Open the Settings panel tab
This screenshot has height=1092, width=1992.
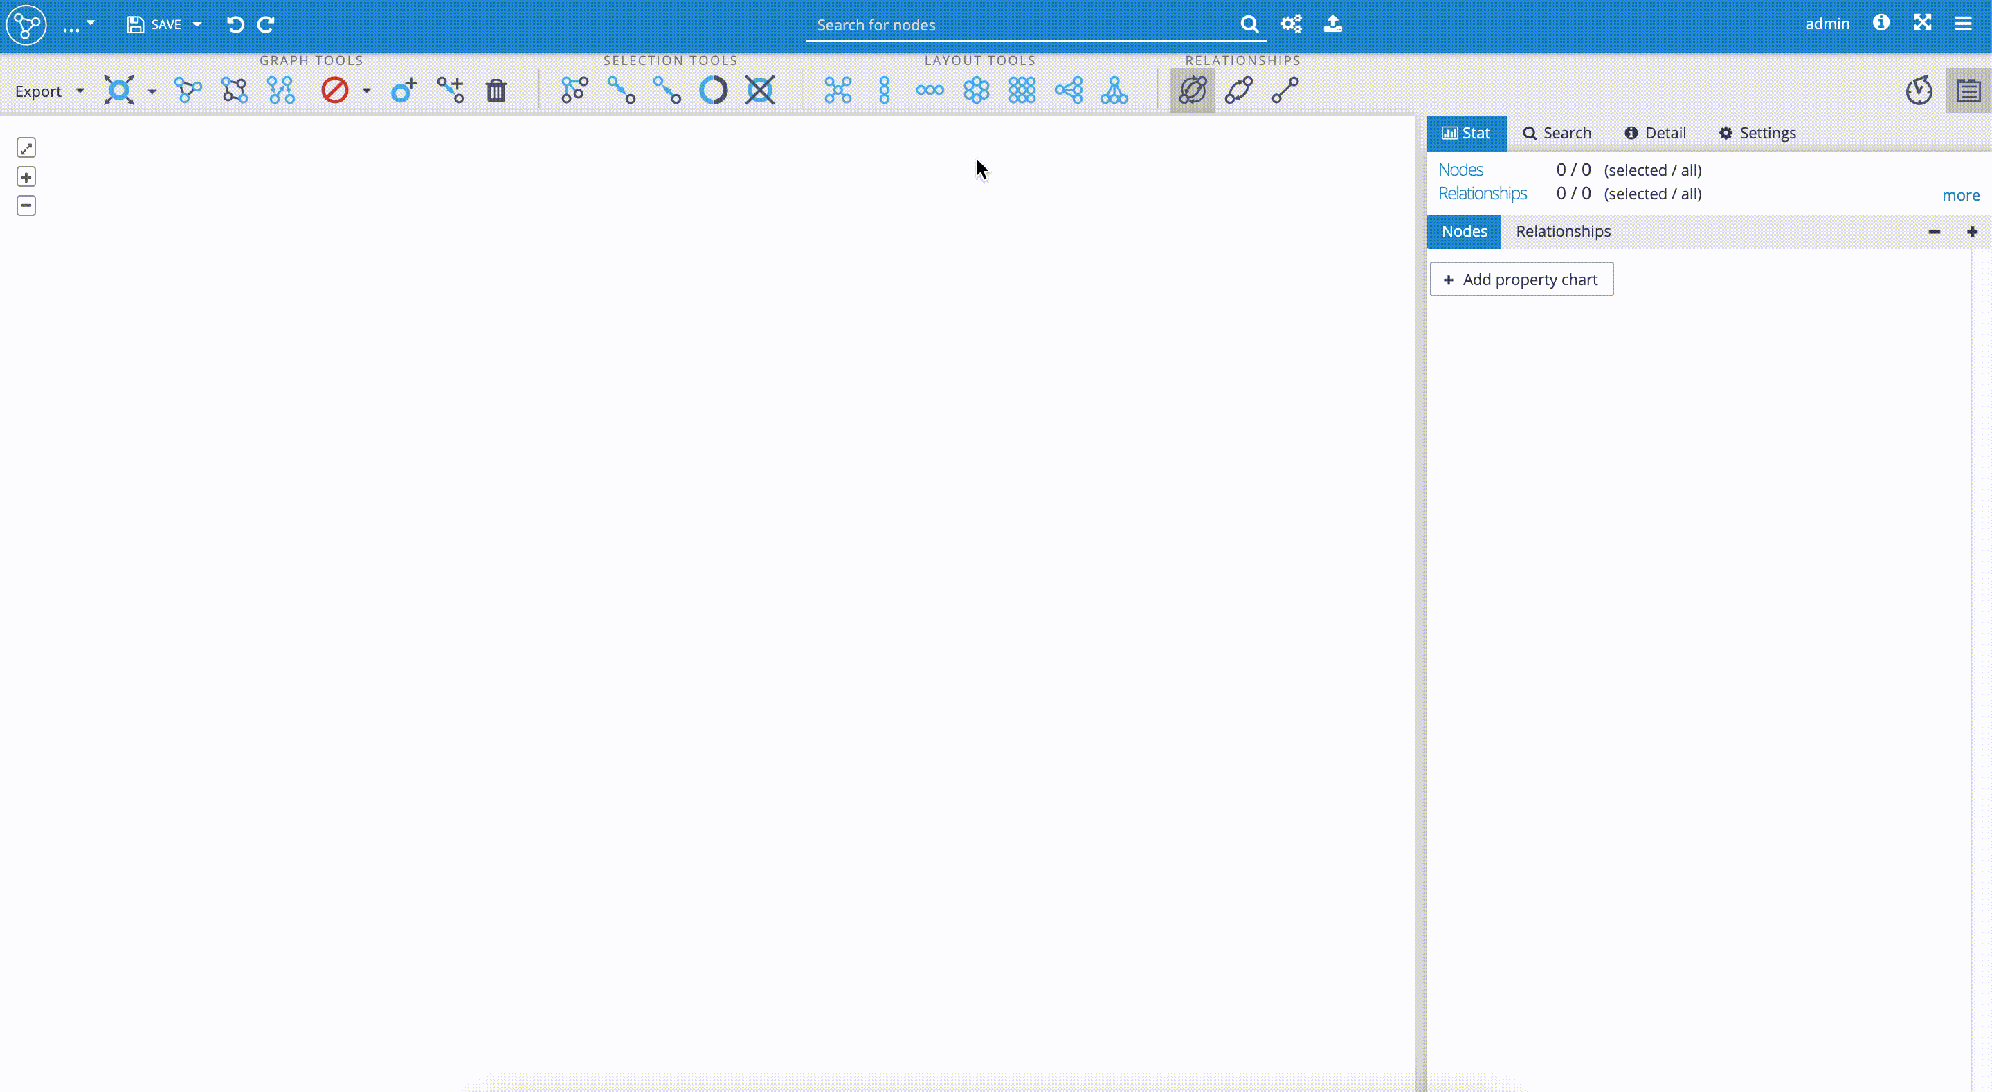[x=1758, y=131]
